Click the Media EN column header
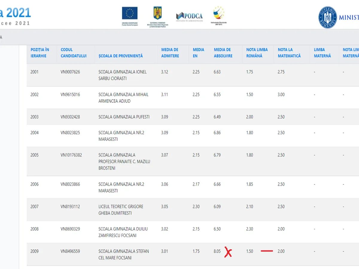This screenshot has height=269, width=359. point(198,53)
